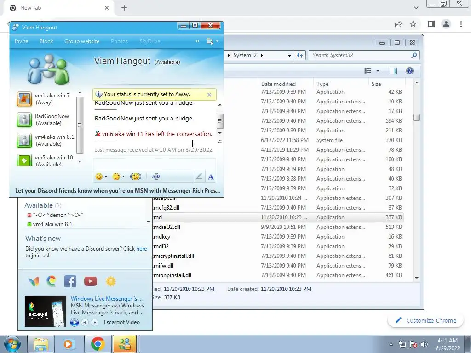Click Customize Chrome button
Viewport: 471px width, 353px height.
426,320
